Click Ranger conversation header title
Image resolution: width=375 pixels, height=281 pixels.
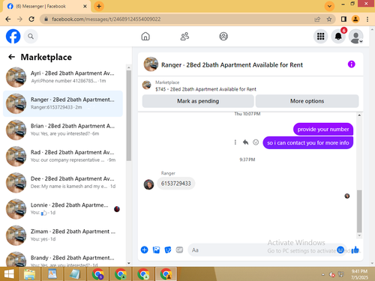[x=232, y=65]
